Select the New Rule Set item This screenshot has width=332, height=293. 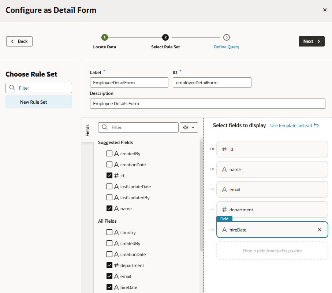point(34,102)
